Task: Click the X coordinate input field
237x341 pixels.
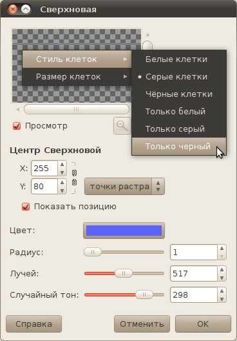Action: click(44, 168)
